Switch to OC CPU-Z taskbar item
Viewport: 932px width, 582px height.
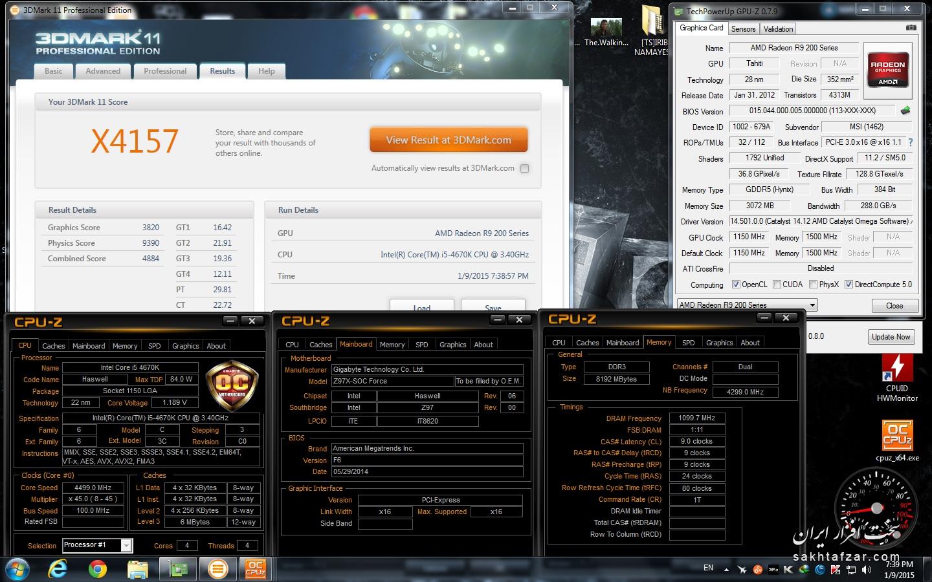coord(256,569)
